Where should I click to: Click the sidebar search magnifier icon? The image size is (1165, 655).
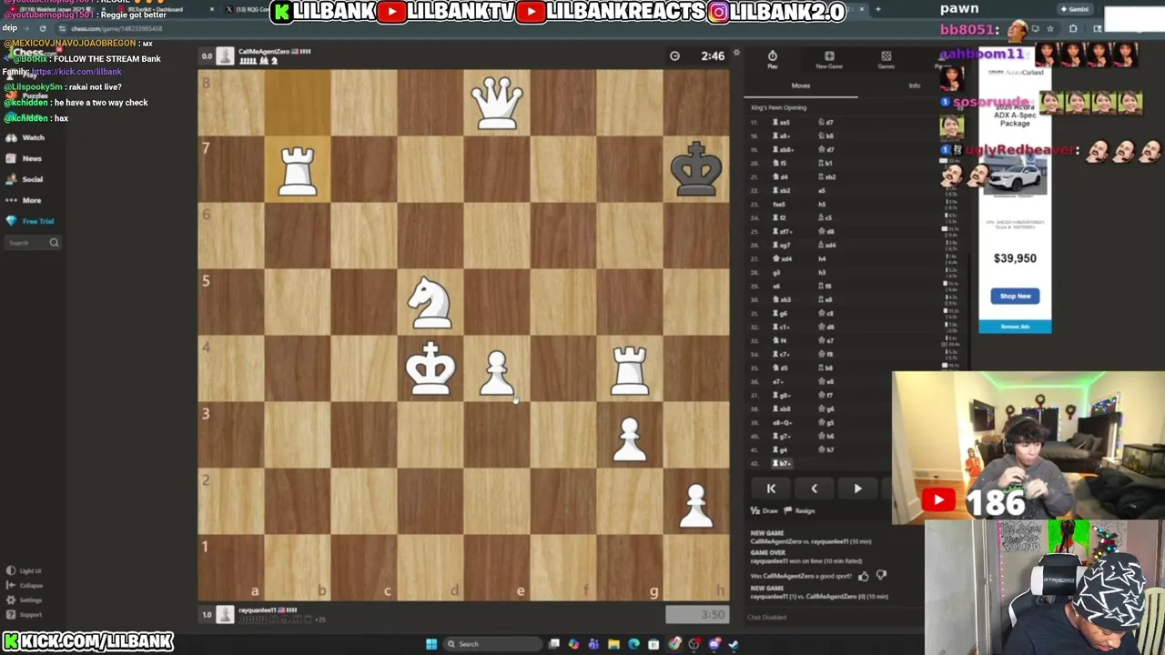click(x=54, y=243)
